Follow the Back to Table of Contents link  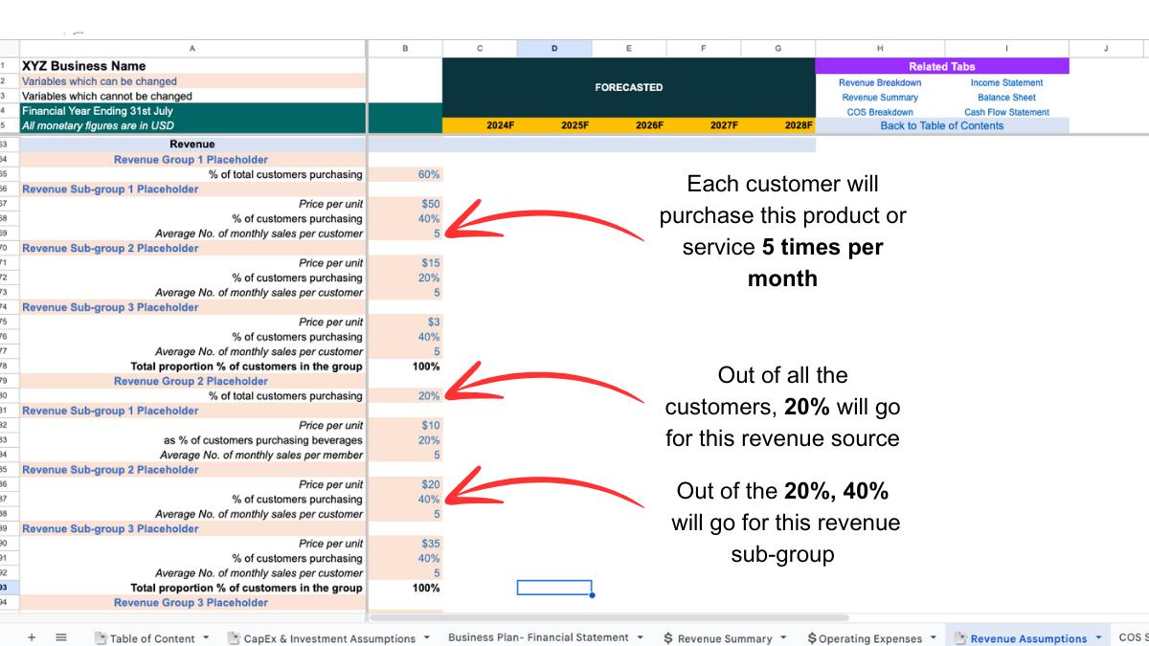(x=941, y=125)
